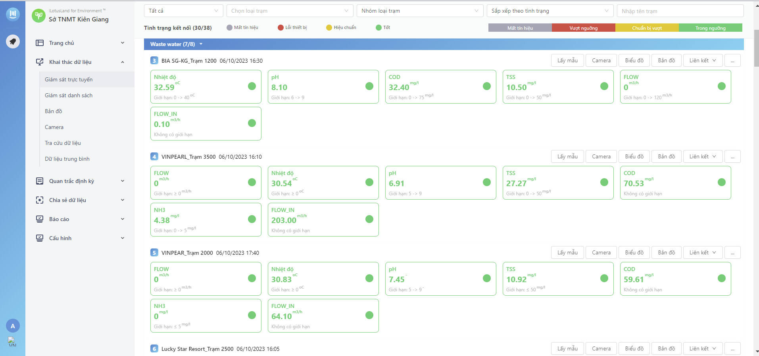Click green status dot on VINPEARL NH3 card

pyautogui.click(x=252, y=219)
